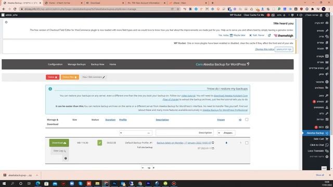This screenshot has width=333, height=187.
Task: Click the red Delete button
Action: point(53,77)
